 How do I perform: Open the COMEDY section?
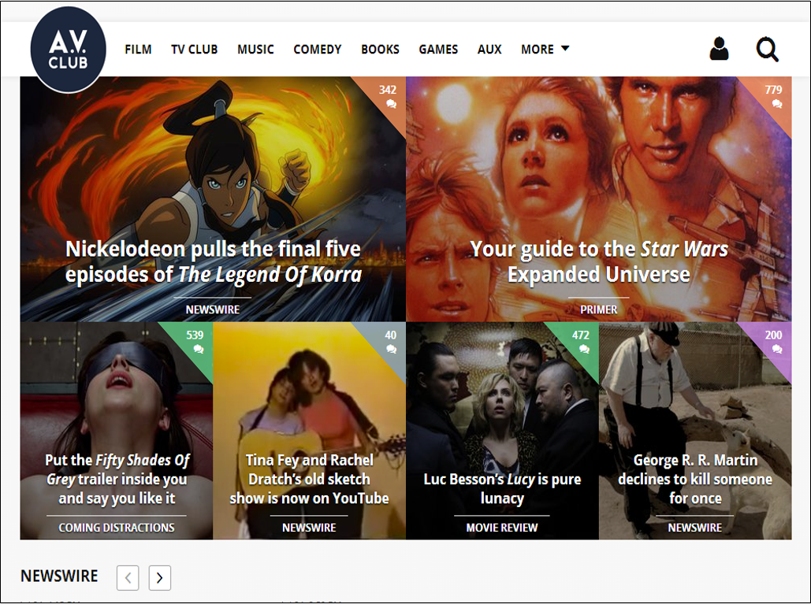pos(318,49)
